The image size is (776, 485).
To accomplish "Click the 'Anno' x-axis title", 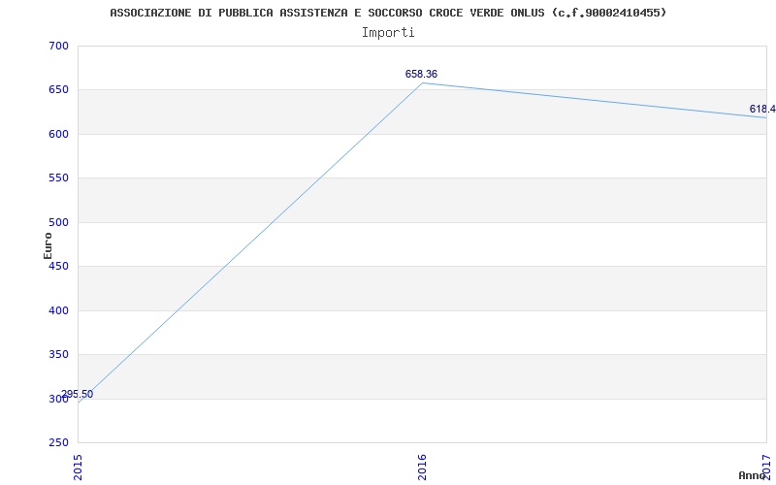I will pos(753,475).
